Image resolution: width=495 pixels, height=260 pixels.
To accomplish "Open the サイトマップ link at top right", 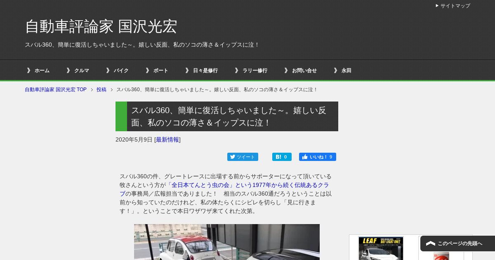I will (x=455, y=6).
